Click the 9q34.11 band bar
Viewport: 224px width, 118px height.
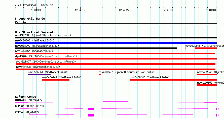(x=116, y=24)
